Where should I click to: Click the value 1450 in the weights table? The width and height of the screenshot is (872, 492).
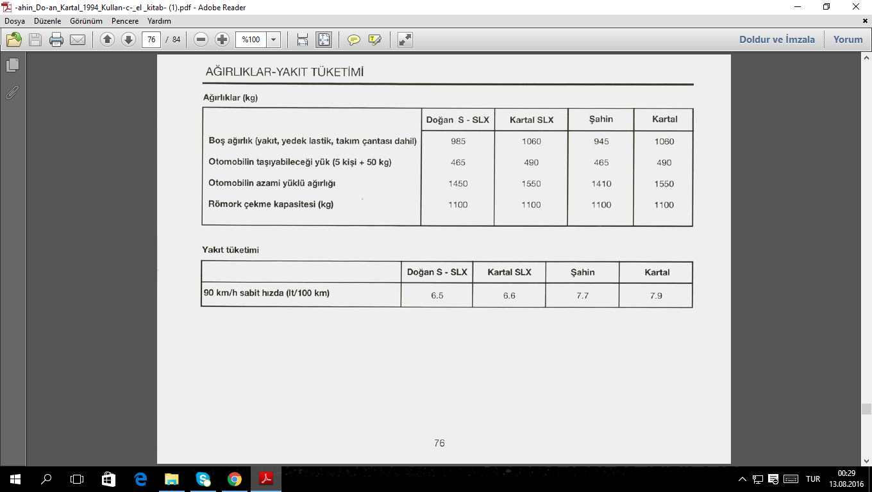coord(458,184)
